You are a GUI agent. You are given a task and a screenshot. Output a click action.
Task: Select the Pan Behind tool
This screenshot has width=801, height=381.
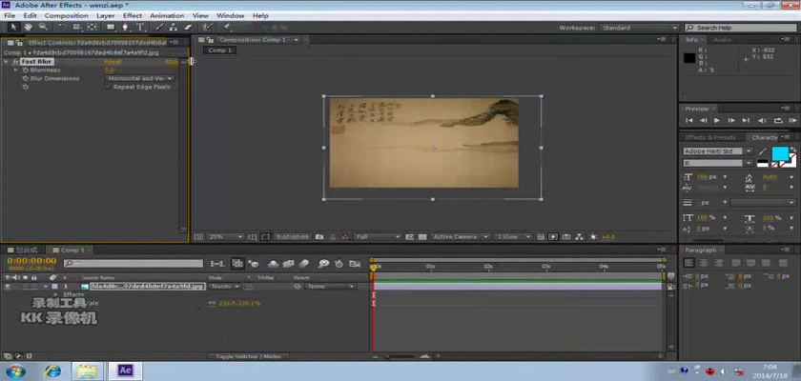tap(92, 27)
